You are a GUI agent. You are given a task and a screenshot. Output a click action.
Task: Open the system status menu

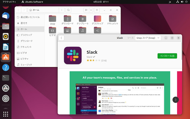coord(182,2)
